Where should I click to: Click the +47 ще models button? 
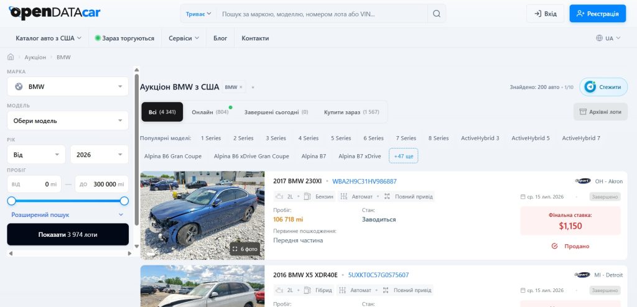click(x=403, y=156)
